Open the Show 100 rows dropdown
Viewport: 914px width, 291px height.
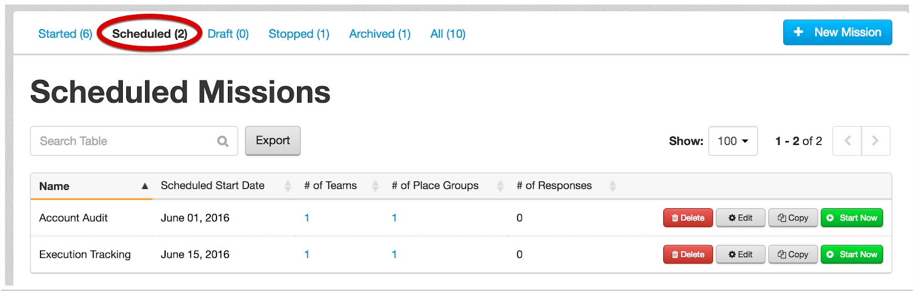[x=733, y=141]
